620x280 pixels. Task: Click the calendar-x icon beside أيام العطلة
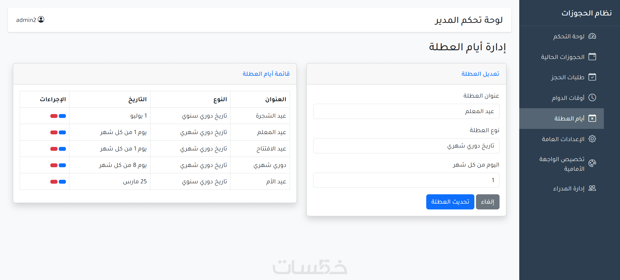click(x=592, y=119)
